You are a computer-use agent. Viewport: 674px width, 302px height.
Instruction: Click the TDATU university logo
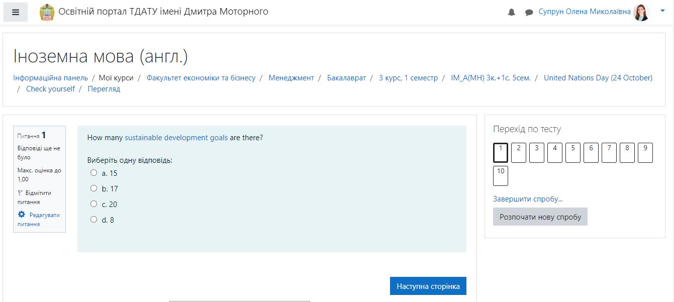click(47, 12)
